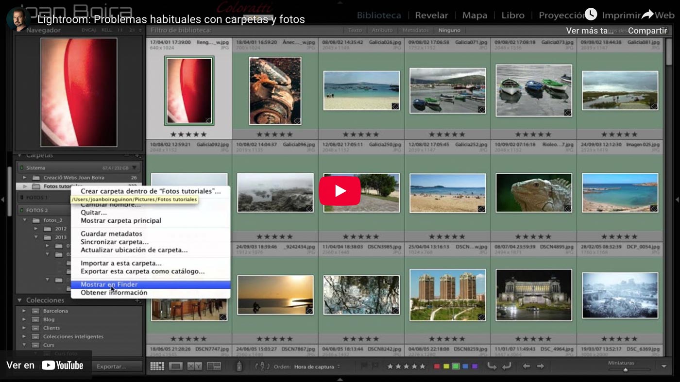Viewport: 680px width, 382px height.
Task: Switch to Loupe view in toolbar
Action: click(x=175, y=366)
